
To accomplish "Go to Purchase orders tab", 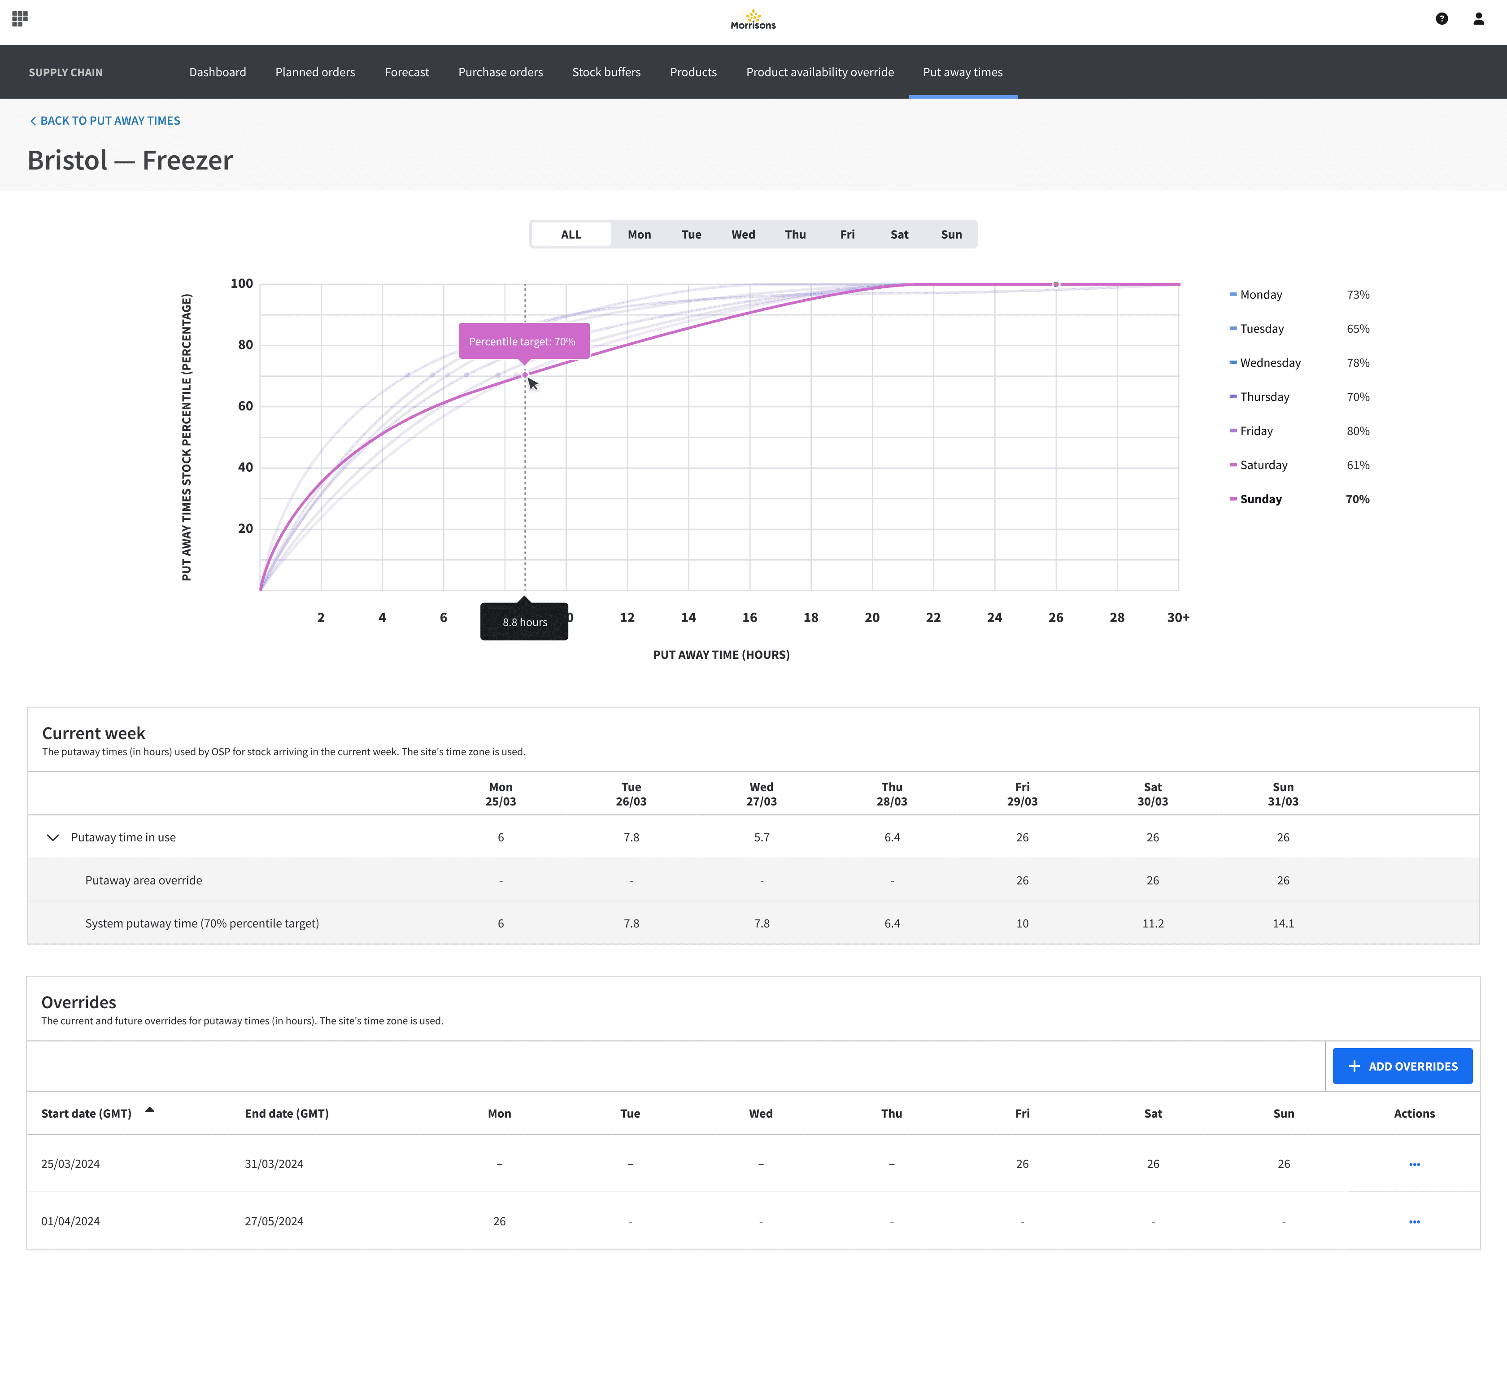I will click(x=500, y=73).
